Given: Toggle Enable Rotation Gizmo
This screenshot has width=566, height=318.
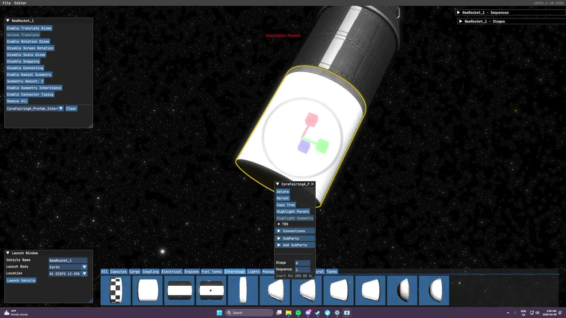Looking at the screenshot, I should [28, 42].
